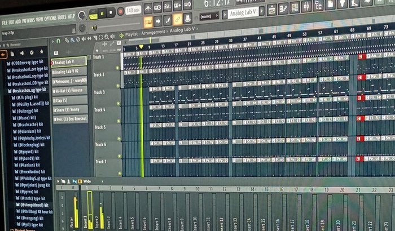
Task: Toggle the metronome button
Action: (x=148, y=9)
